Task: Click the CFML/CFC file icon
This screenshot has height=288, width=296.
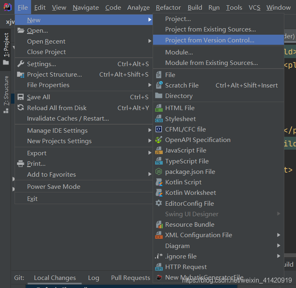Action: (159, 129)
